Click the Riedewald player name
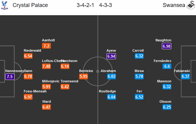 tap(33, 50)
